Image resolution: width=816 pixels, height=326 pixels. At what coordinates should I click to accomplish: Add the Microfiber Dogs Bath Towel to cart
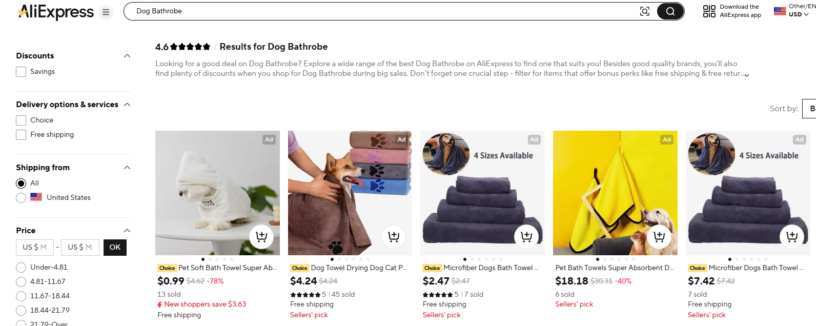point(526,236)
